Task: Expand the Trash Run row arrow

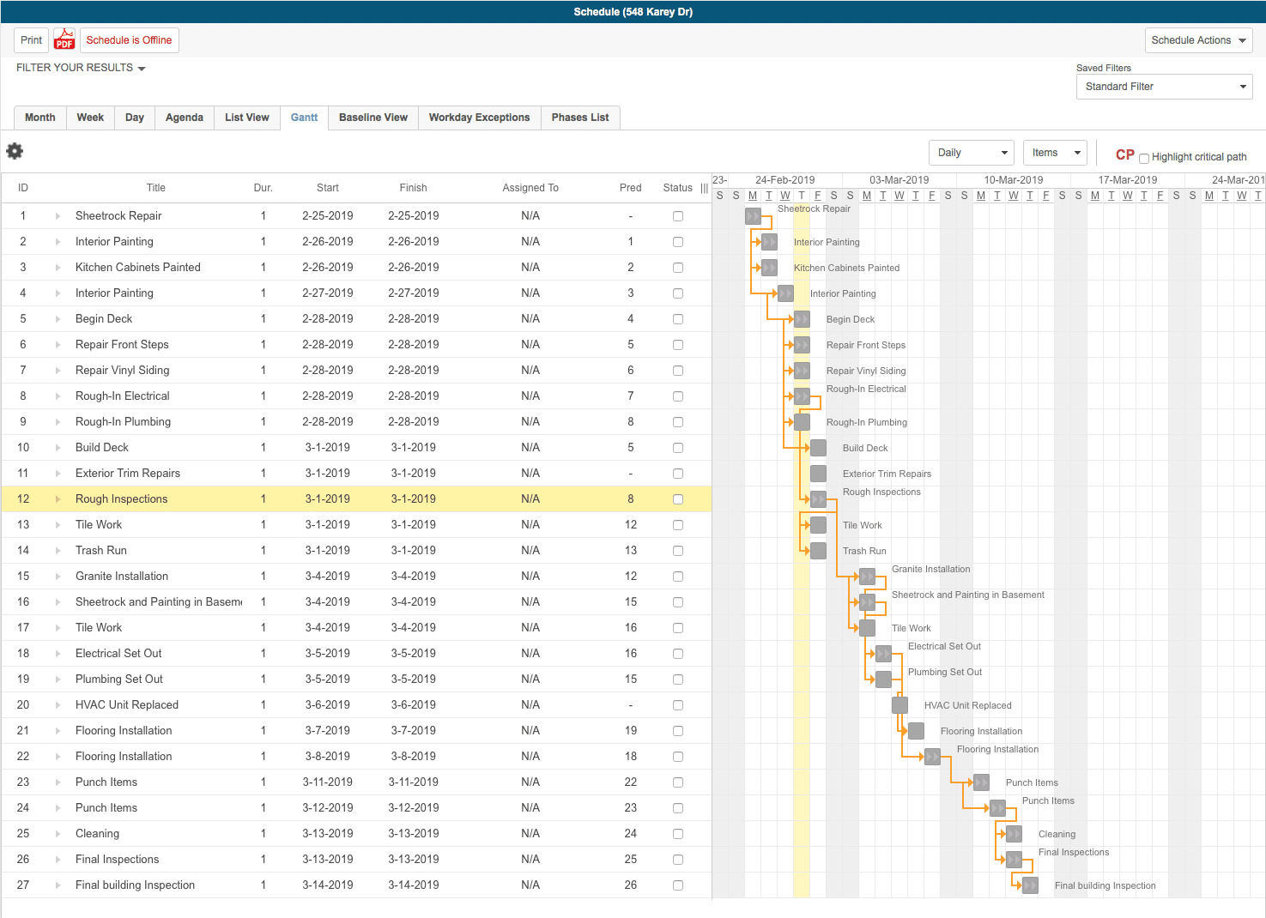Action: [58, 551]
